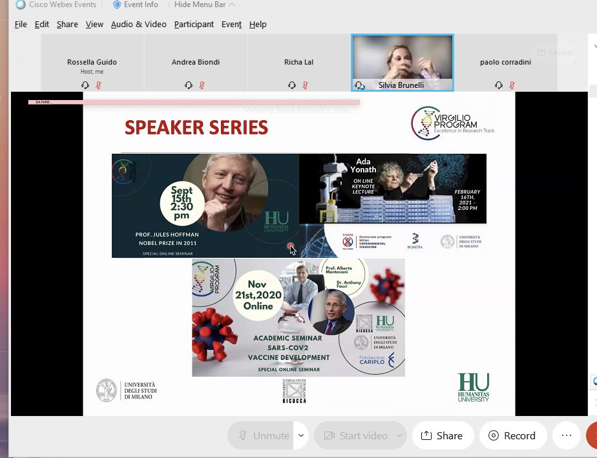597x458 pixels.
Task: Click Richa Lal's headset icon
Action: pos(291,85)
